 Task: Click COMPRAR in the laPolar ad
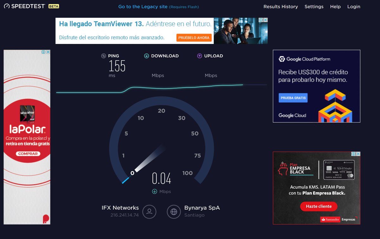tap(28, 154)
